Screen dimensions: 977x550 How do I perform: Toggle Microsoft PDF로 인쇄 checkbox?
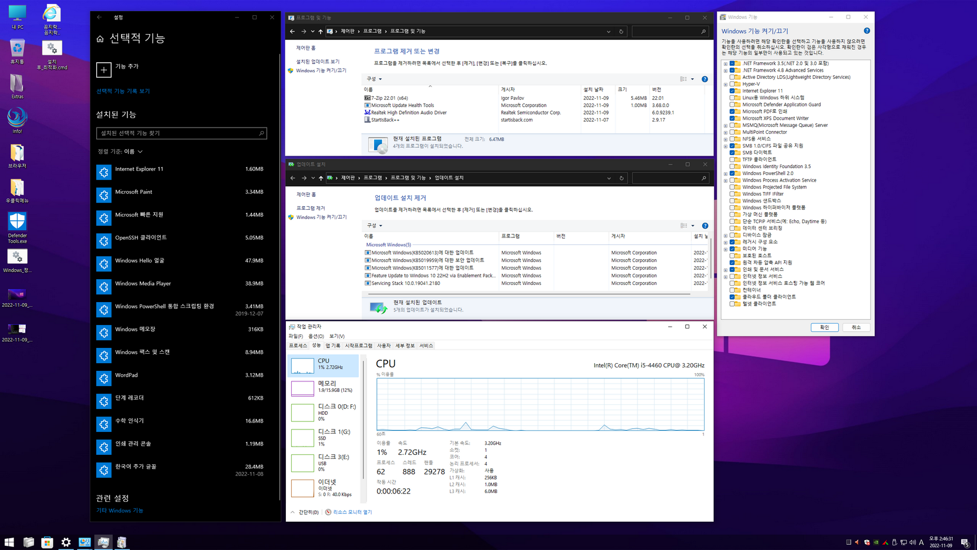pyautogui.click(x=732, y=112)
